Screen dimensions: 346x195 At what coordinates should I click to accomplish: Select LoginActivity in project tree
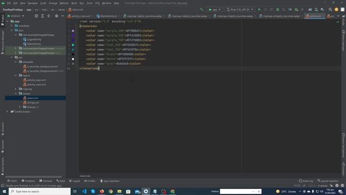(34, 40)
